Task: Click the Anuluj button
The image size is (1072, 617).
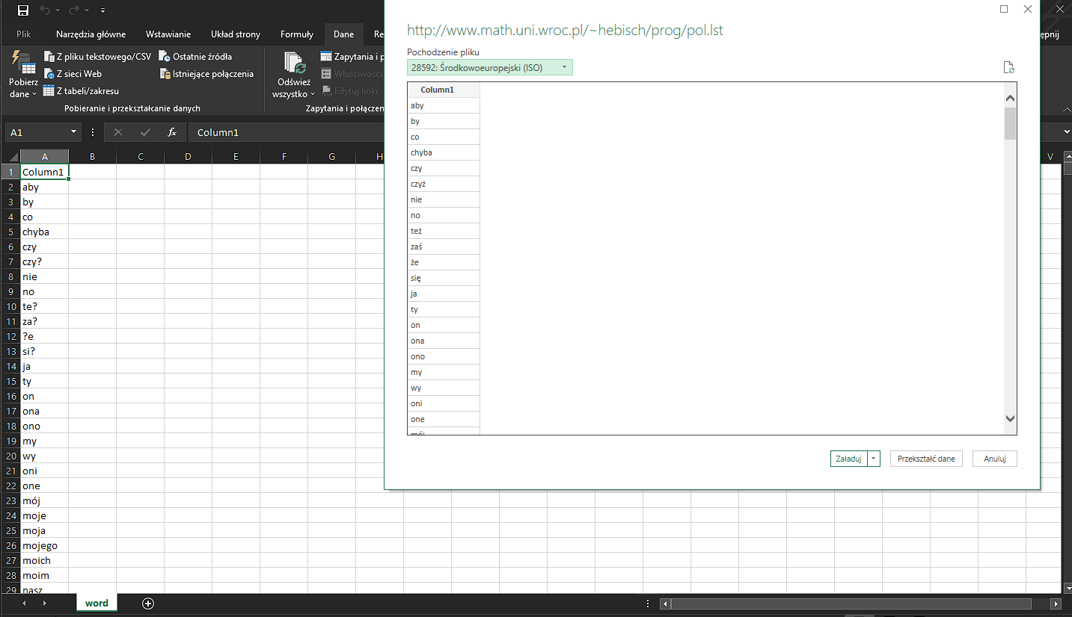Action: click(995, 459)
